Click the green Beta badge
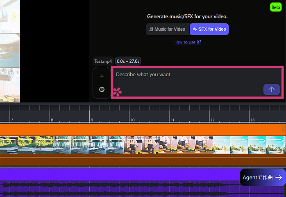 (275, 7)
